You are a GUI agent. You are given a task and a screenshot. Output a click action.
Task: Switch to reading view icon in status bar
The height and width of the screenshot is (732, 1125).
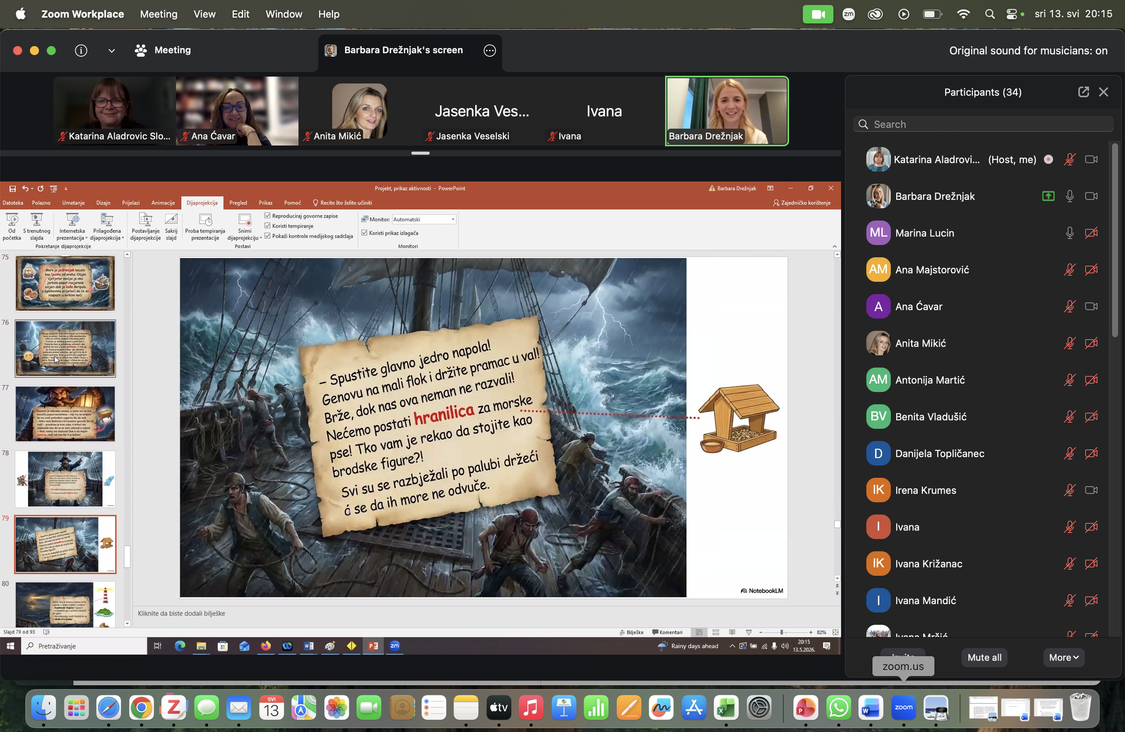pos(732,632)
